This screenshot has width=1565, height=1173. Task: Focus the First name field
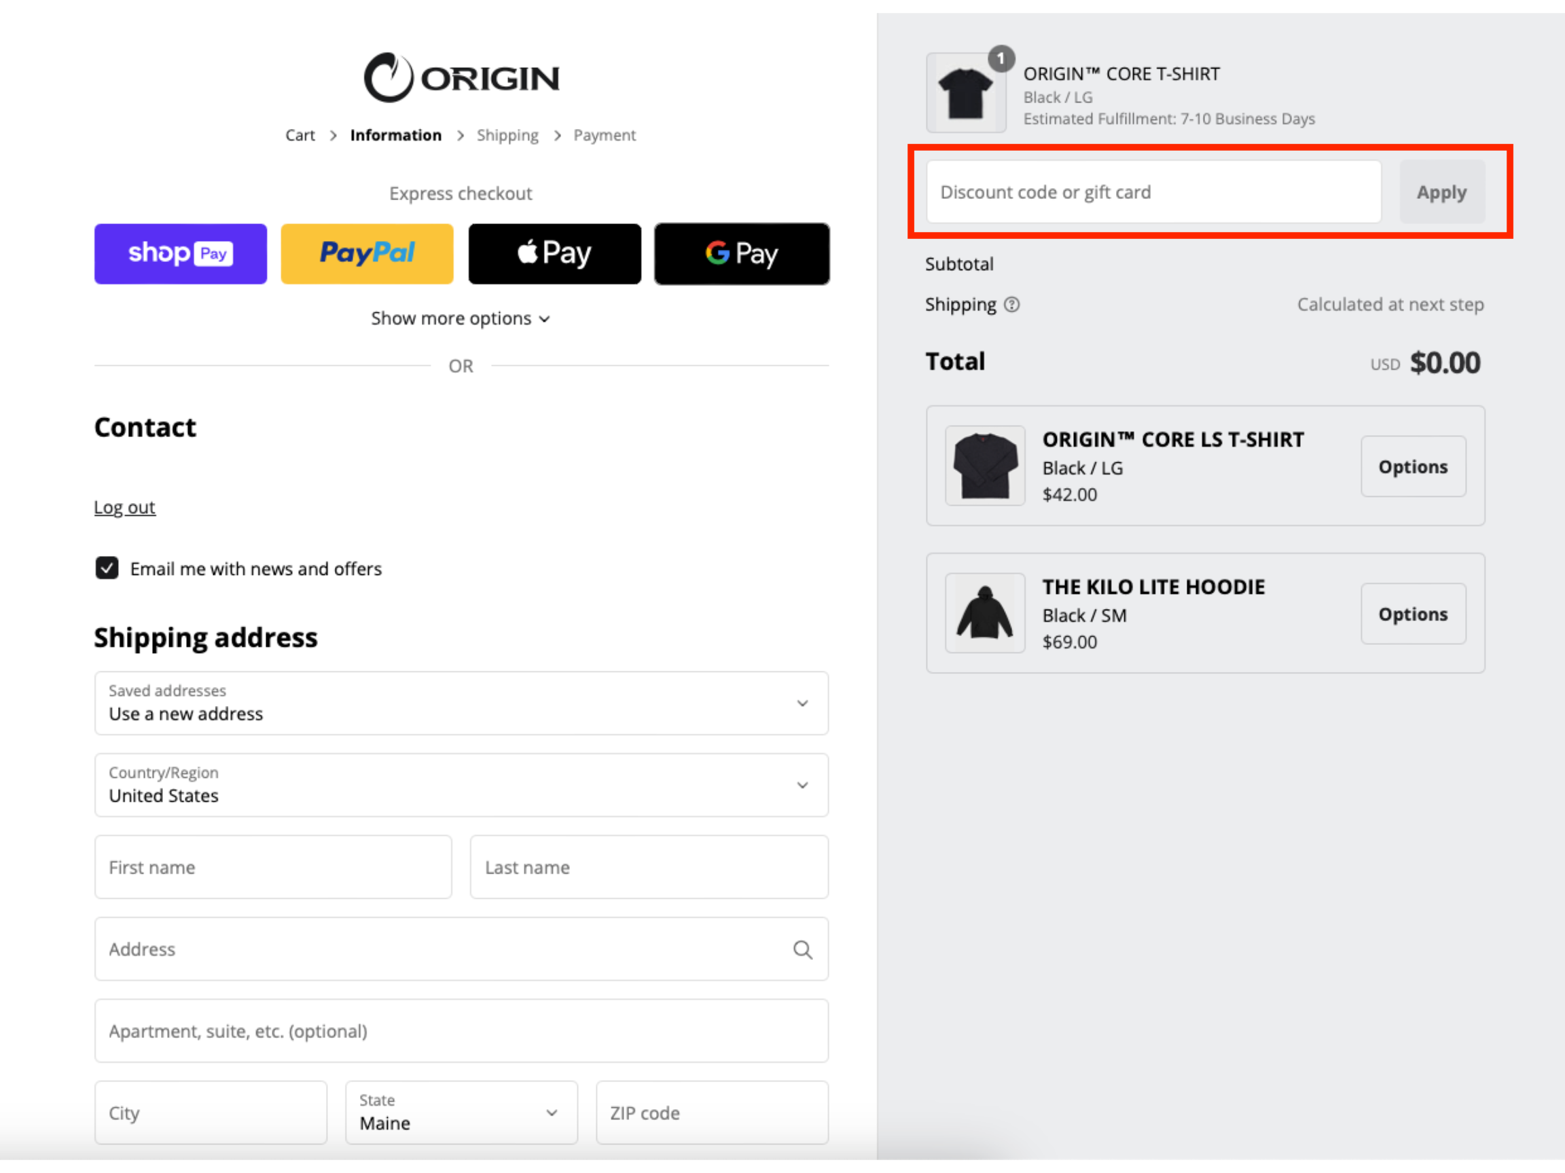[x=273, y=867]
